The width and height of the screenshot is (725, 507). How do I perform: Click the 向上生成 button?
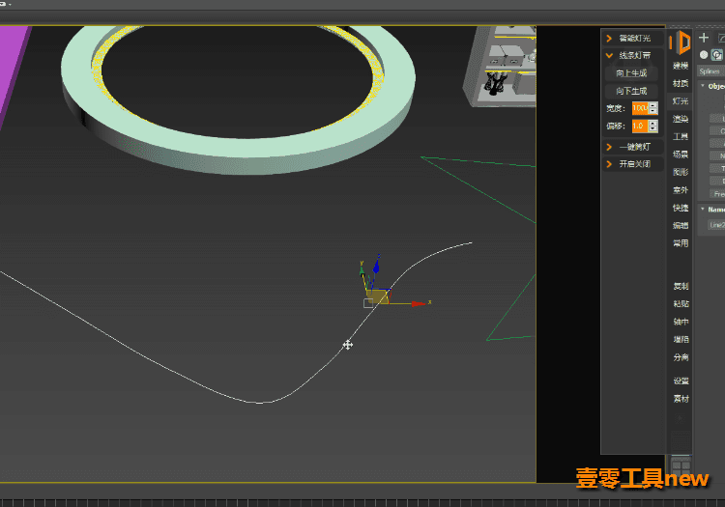[x=631, y=73]
